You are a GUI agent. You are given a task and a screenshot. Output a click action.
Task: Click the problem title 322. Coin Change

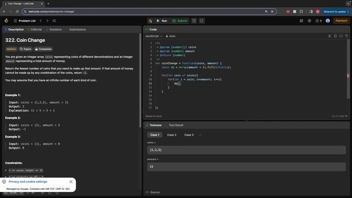[x=25, y=40]
